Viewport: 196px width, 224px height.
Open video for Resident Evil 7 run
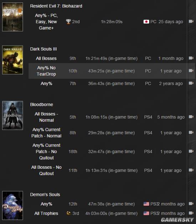191,21
